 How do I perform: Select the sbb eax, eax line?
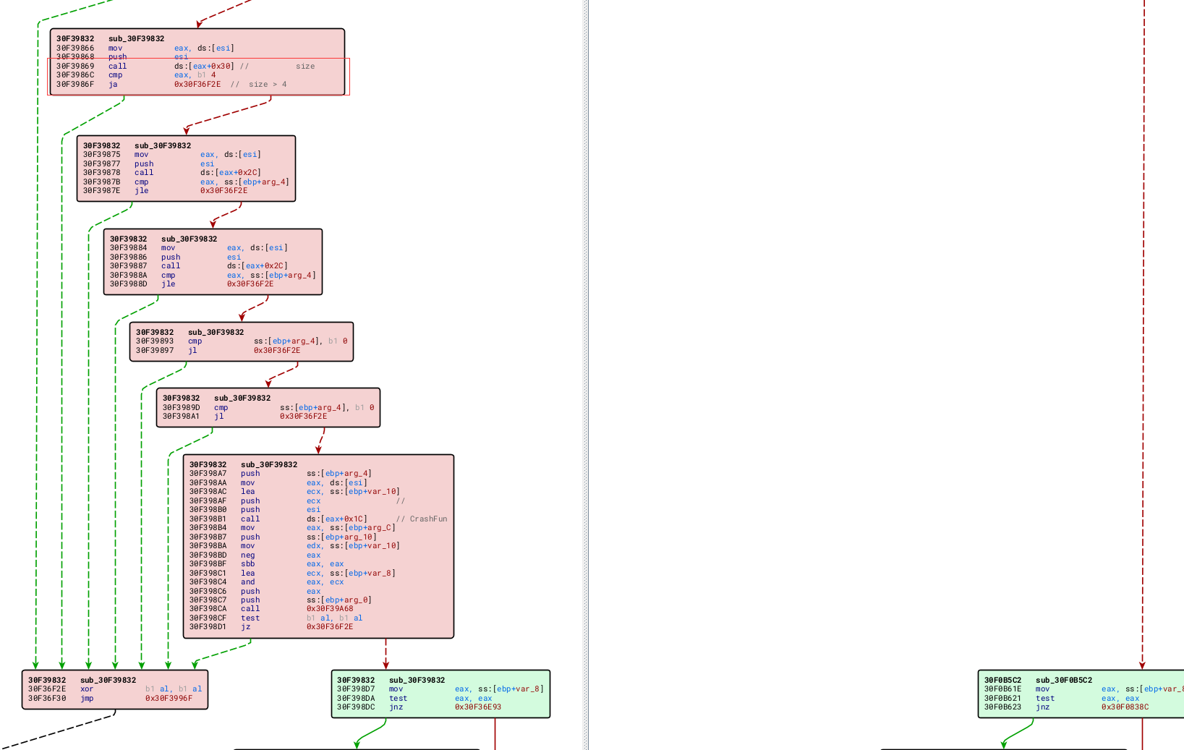point(267,564)
